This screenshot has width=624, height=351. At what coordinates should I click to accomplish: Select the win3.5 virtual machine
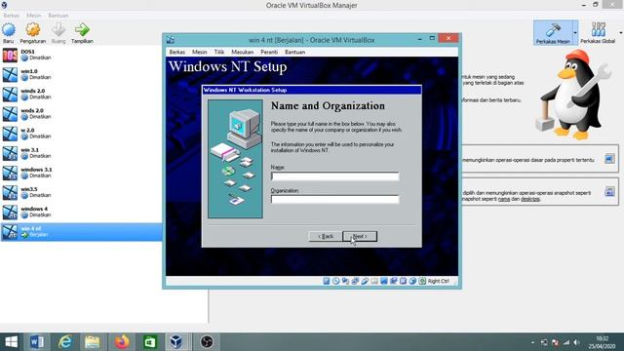(x=81, y=193)
